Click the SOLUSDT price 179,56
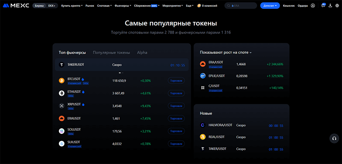This screenshot has width=342, height=164. [x=117, y=131]
